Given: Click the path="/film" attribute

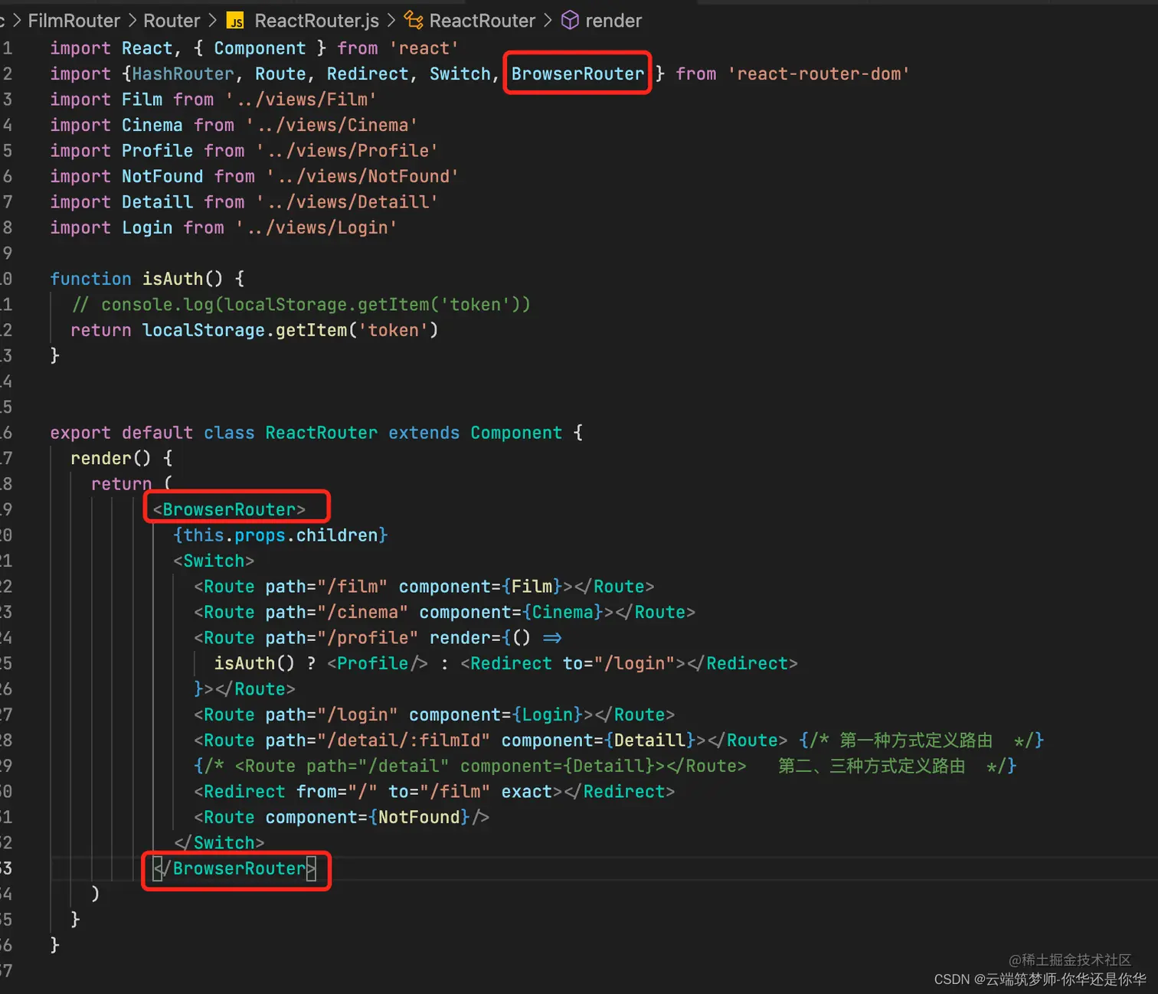Looking at the screenshot, I should (326, 587).
